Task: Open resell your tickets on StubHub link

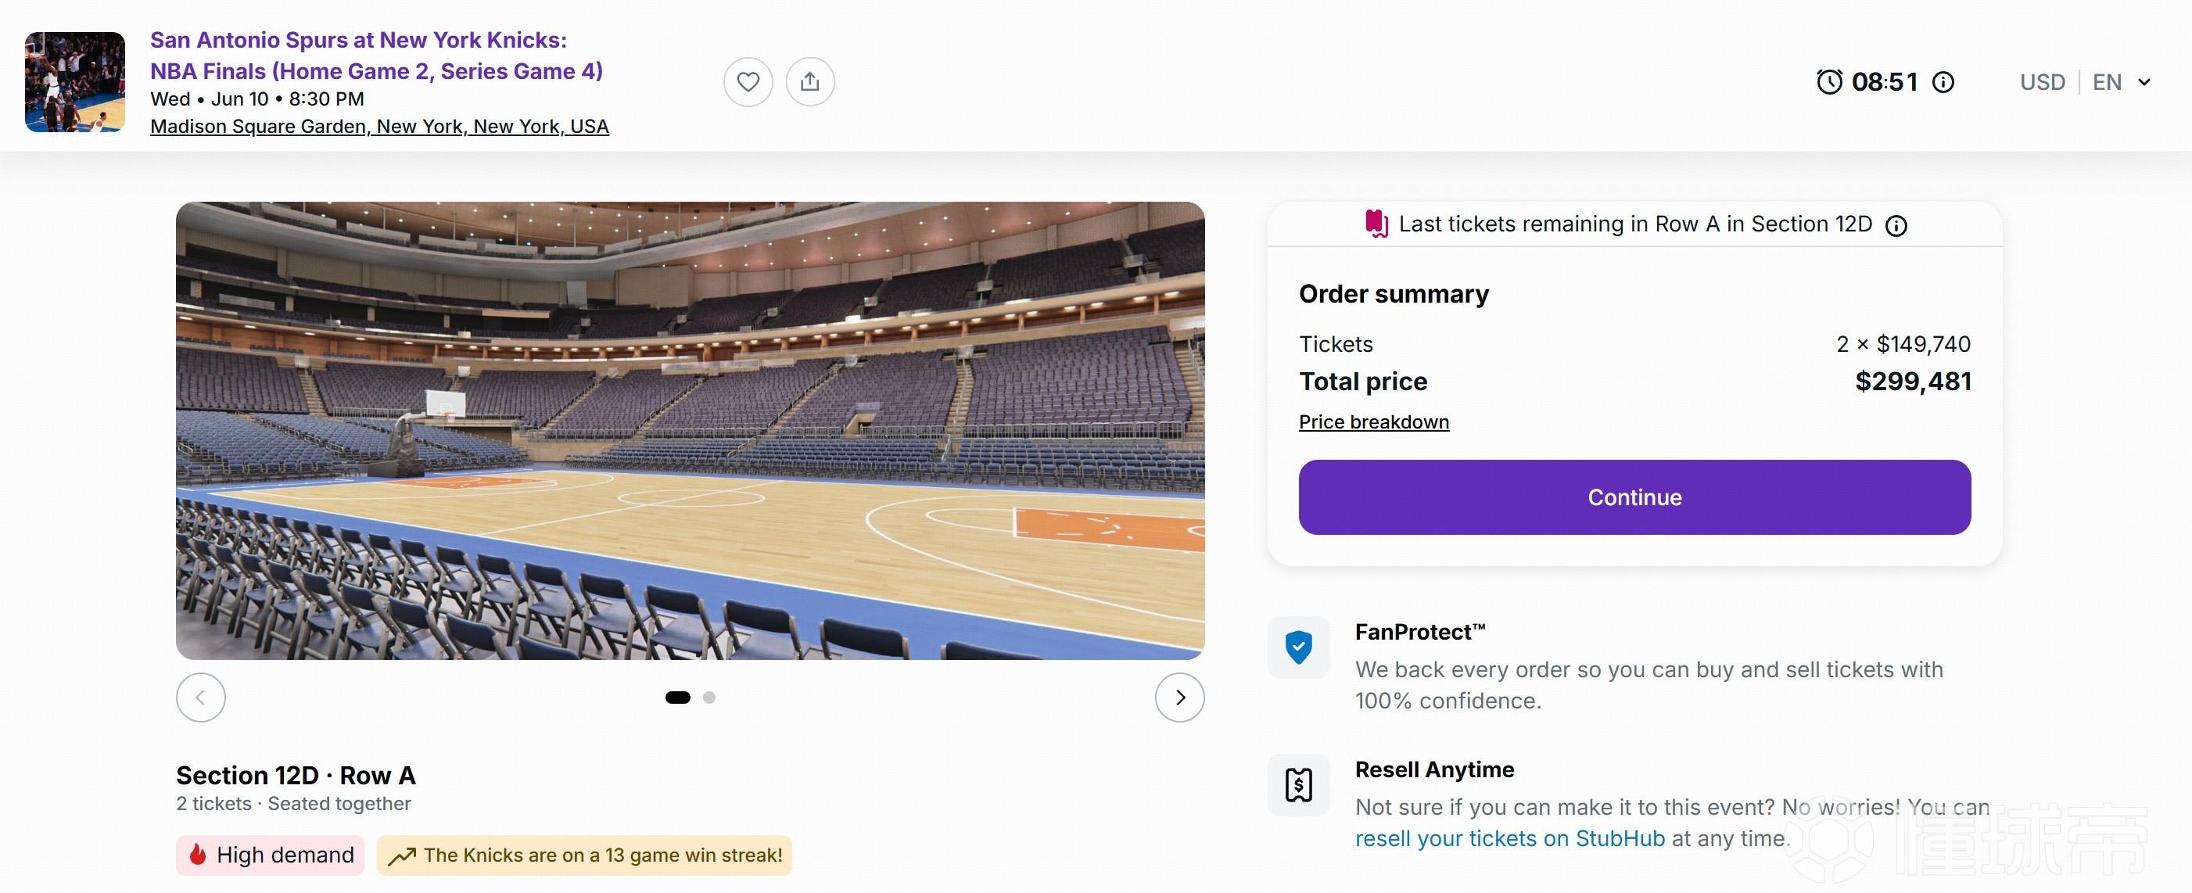Action: [x=1509, y=838]
